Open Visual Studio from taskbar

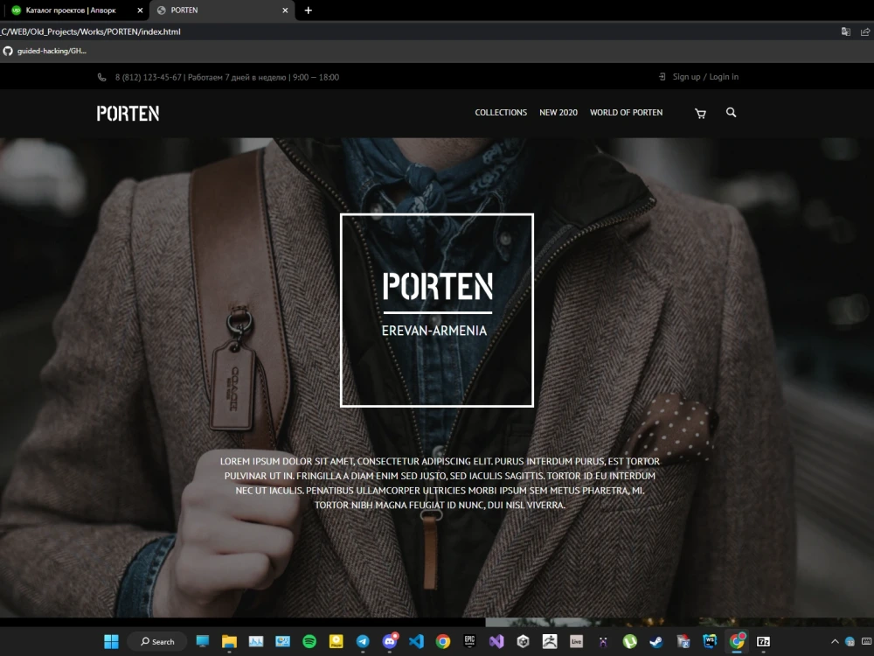496,641
